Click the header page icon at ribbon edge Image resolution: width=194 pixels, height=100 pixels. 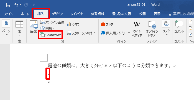point(191,22)
